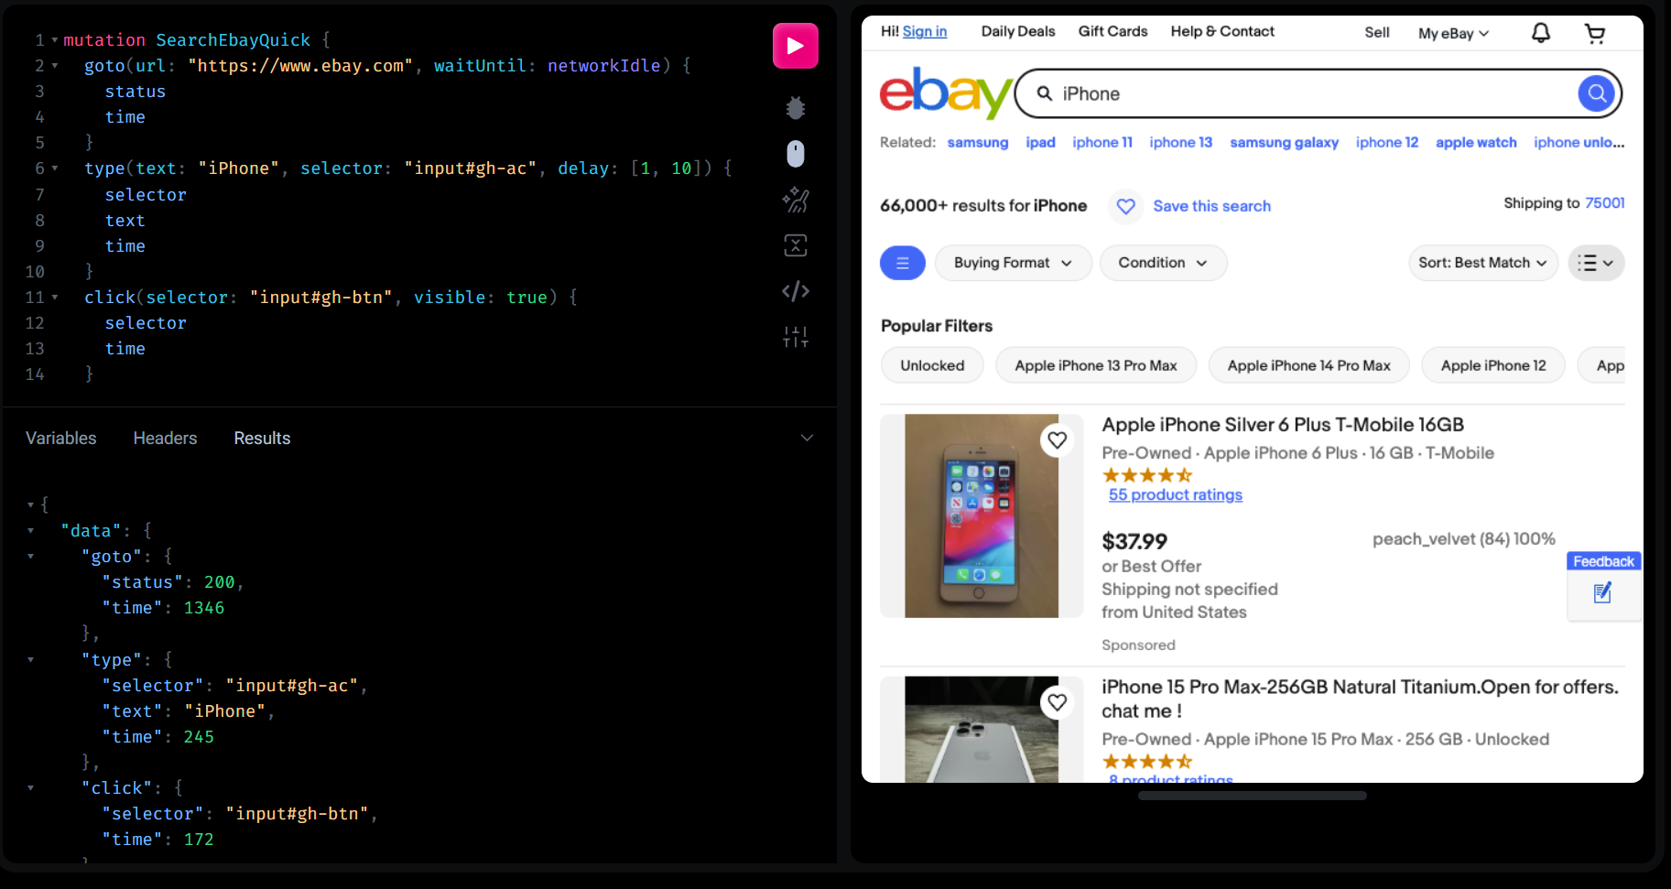The height and width of the screenshot is (889, 1671).
Task: Expand the My eBay menu
Action: [x=1453, y=33]
